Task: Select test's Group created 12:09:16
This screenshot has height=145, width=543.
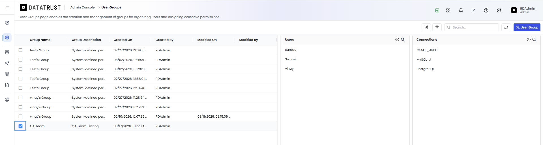Action: click(20, 50)
